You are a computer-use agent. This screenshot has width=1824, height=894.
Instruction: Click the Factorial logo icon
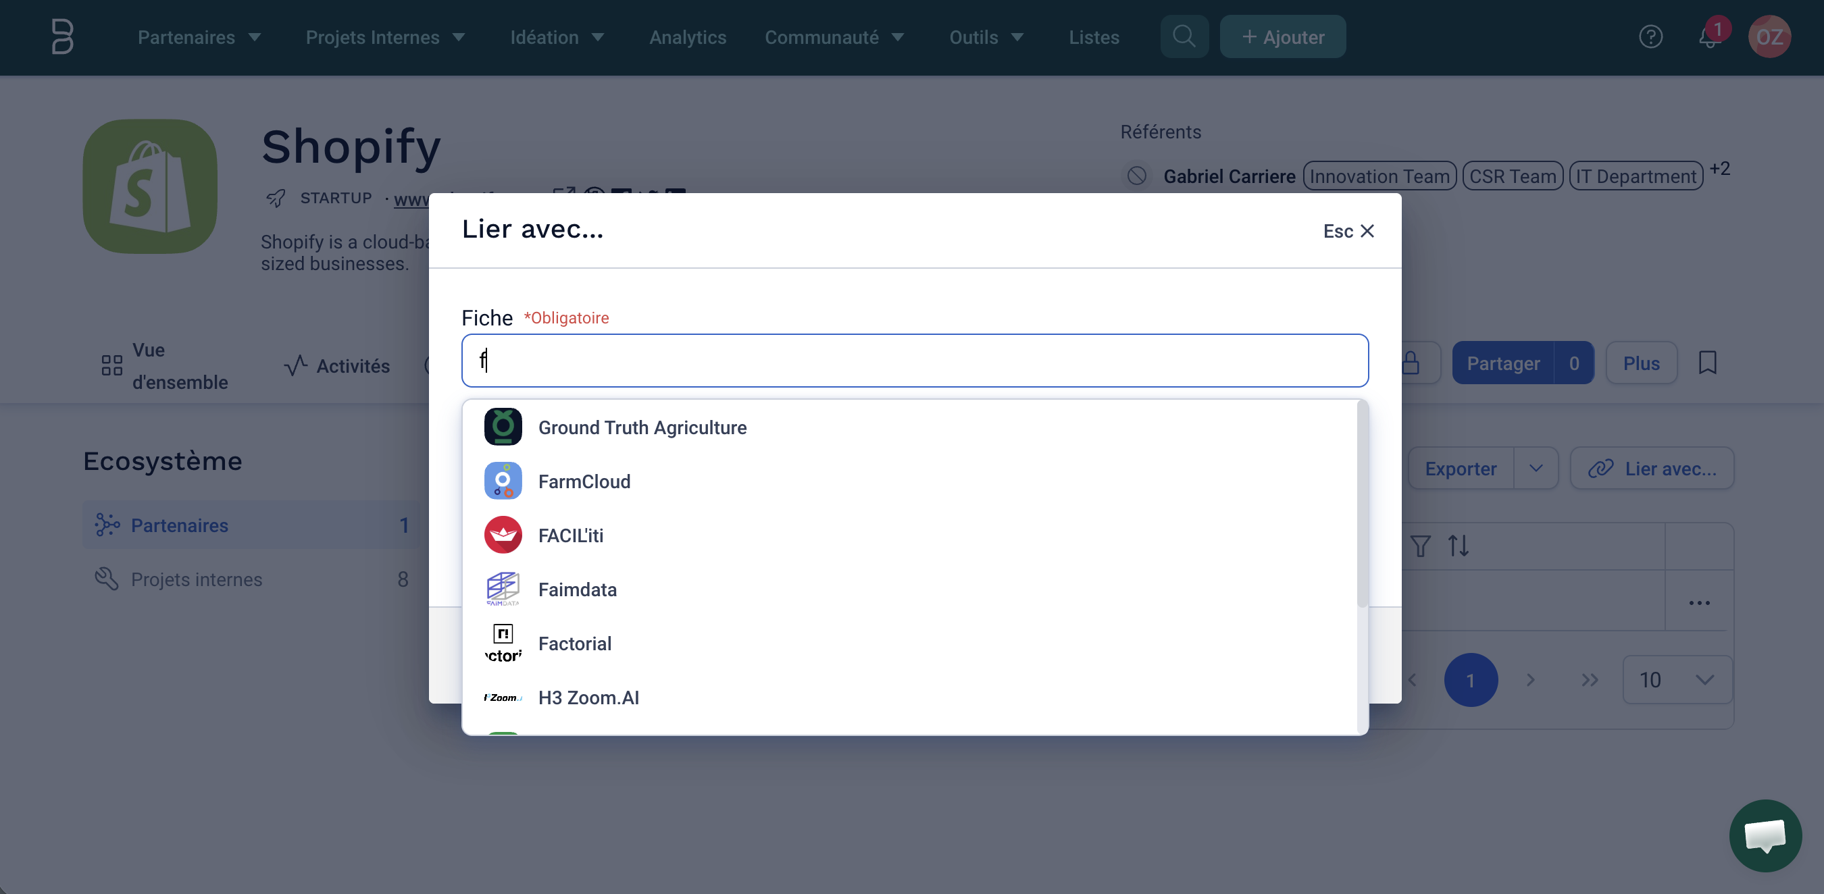click(503, 643)
